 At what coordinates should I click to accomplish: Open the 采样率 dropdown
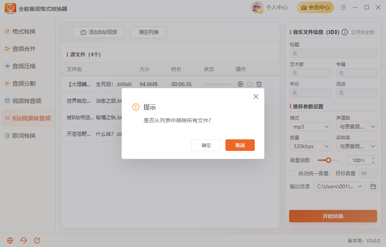click(357, 146)
